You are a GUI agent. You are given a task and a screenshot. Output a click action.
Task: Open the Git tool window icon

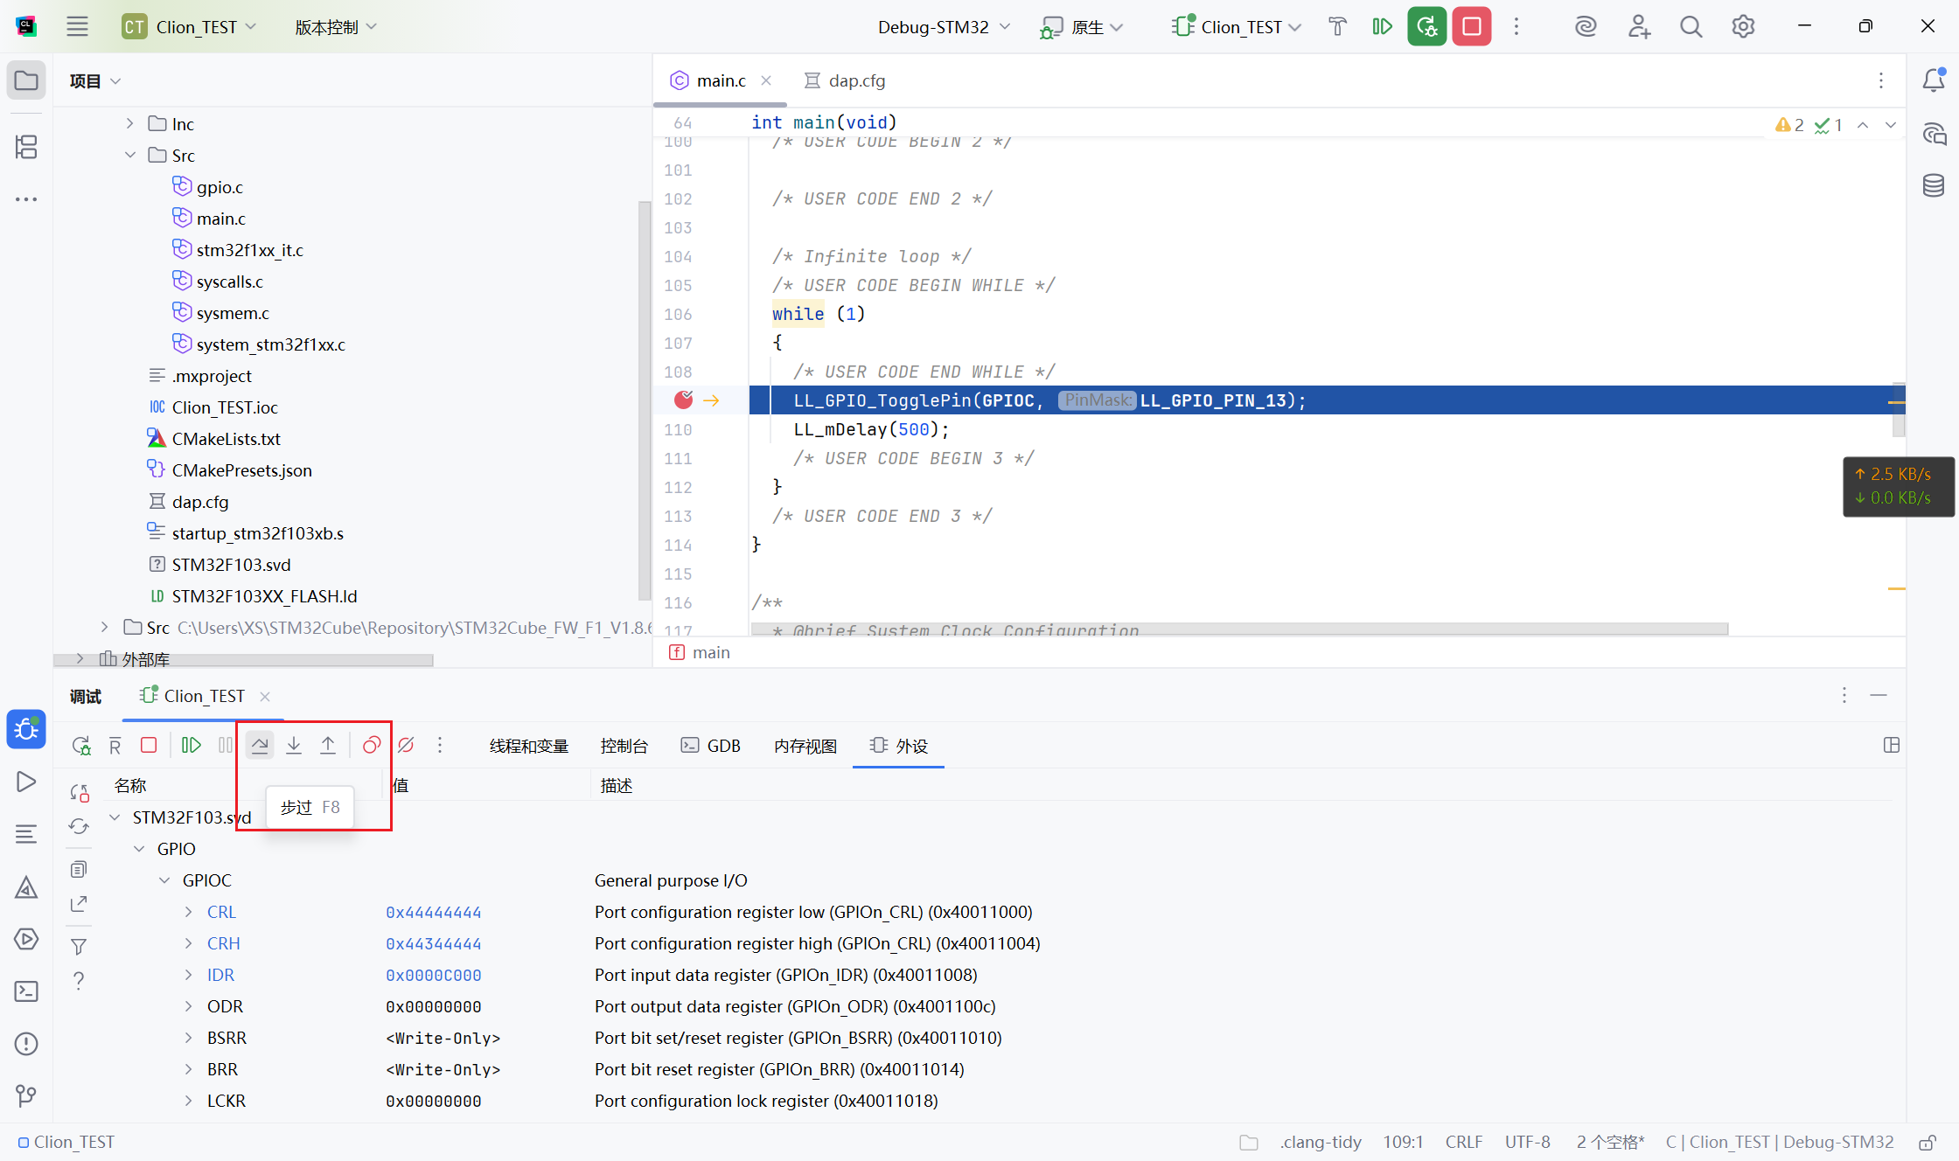[x=26, y=1095]
